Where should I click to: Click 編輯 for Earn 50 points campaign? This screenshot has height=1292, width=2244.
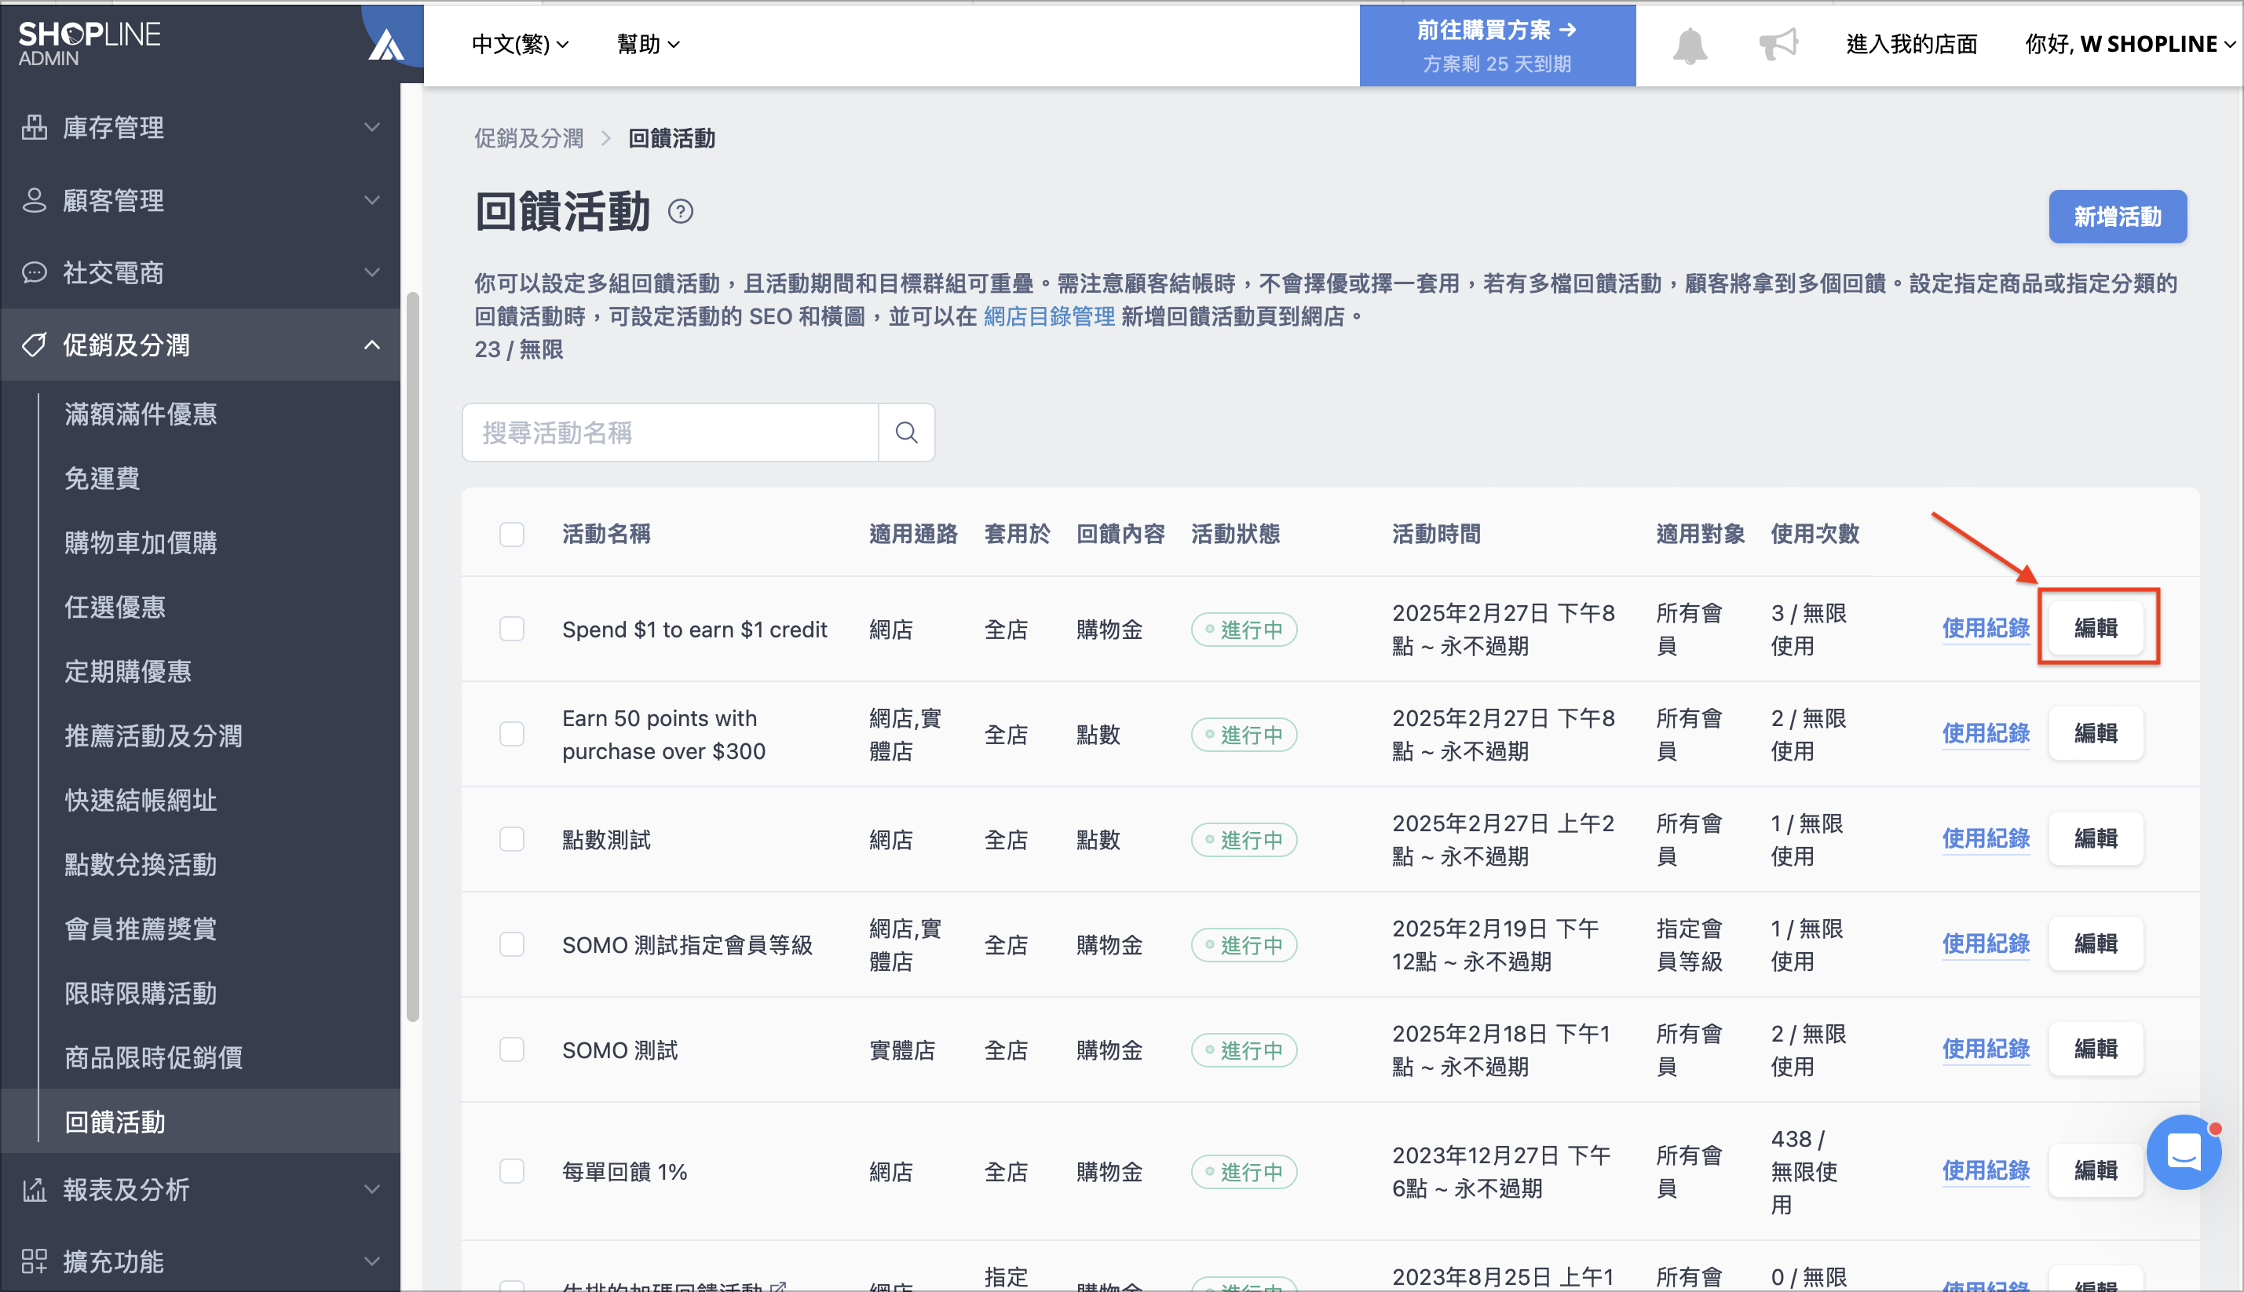click(2096, 733)
